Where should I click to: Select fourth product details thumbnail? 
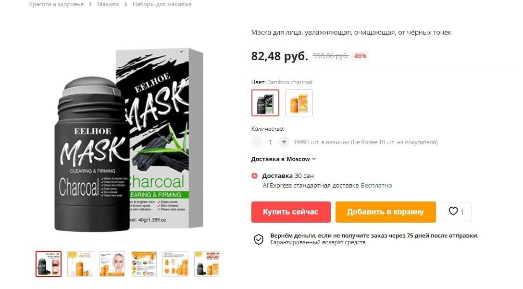pyautogui.click(x=144, y=264)
